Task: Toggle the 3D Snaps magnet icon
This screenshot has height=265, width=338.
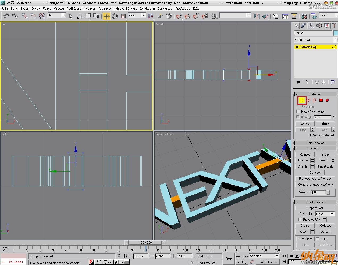Action: tap(179, 16)
